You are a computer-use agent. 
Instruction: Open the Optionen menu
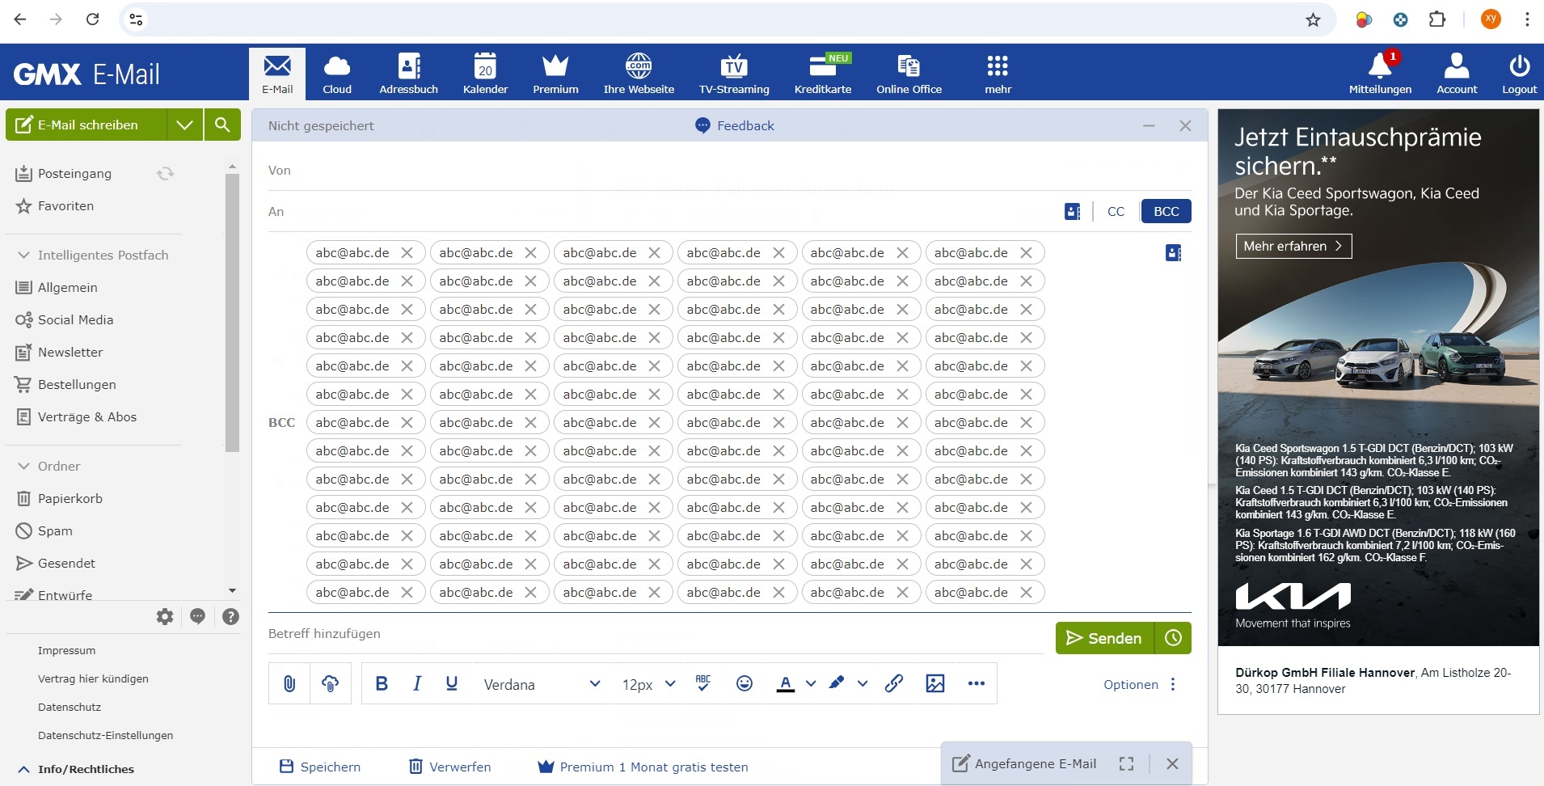click(1140, 684)
